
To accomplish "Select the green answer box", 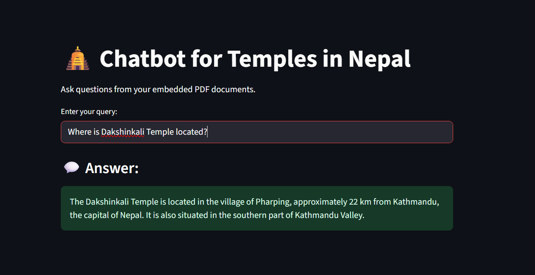I will click(x=257, y=208).
